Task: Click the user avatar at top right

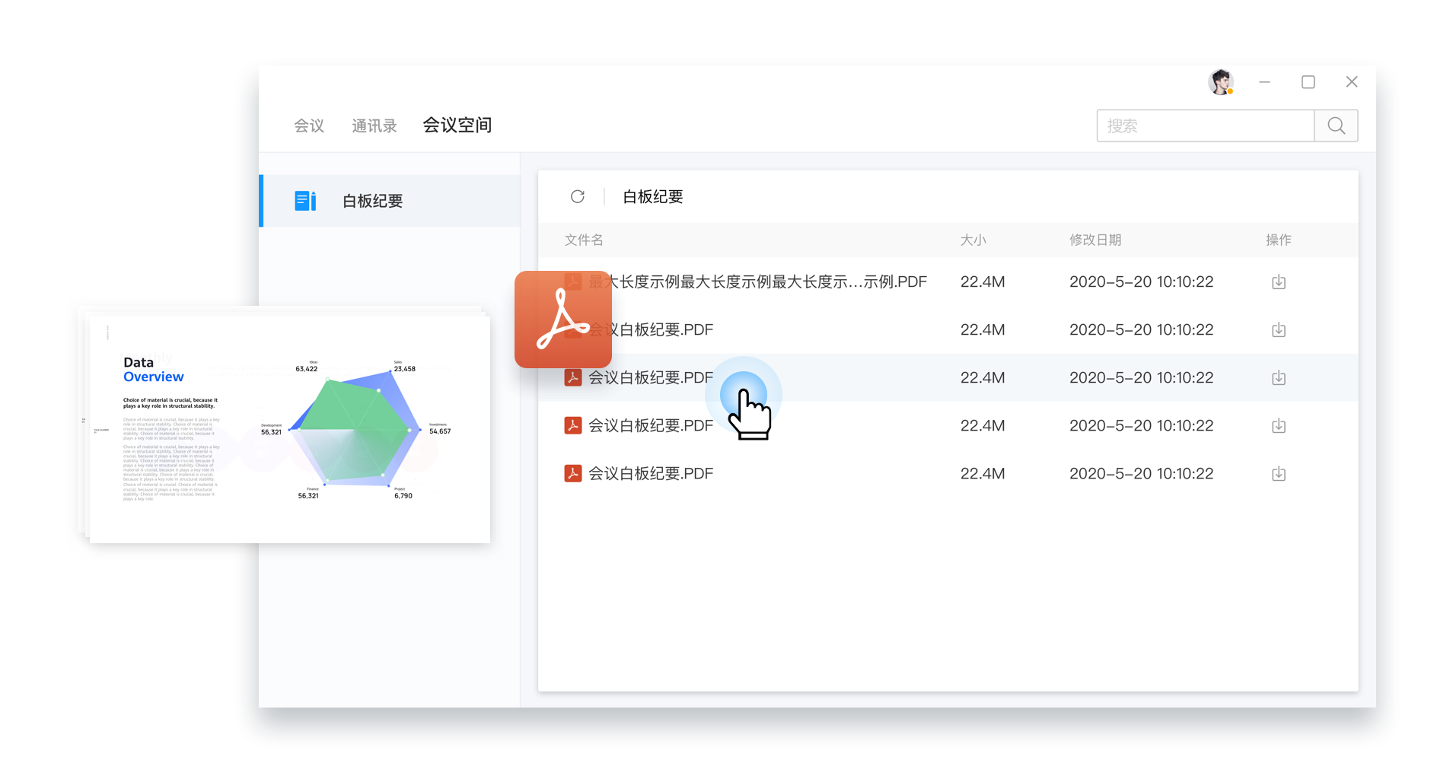Action: (x=1219, y=81)
